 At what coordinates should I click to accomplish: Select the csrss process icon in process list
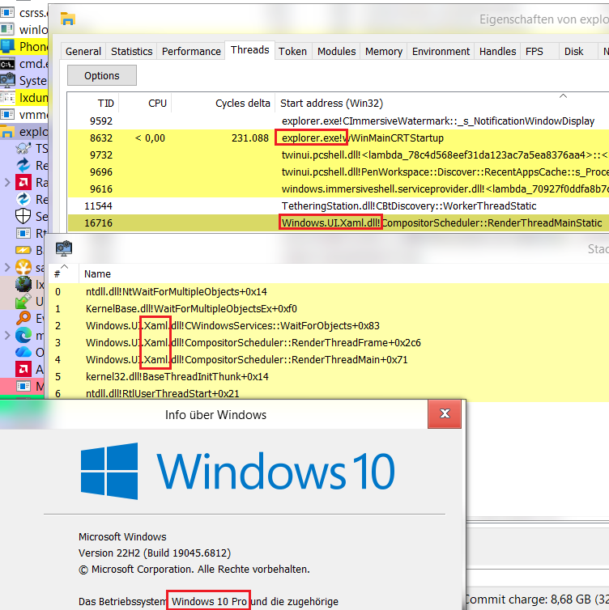7,12
